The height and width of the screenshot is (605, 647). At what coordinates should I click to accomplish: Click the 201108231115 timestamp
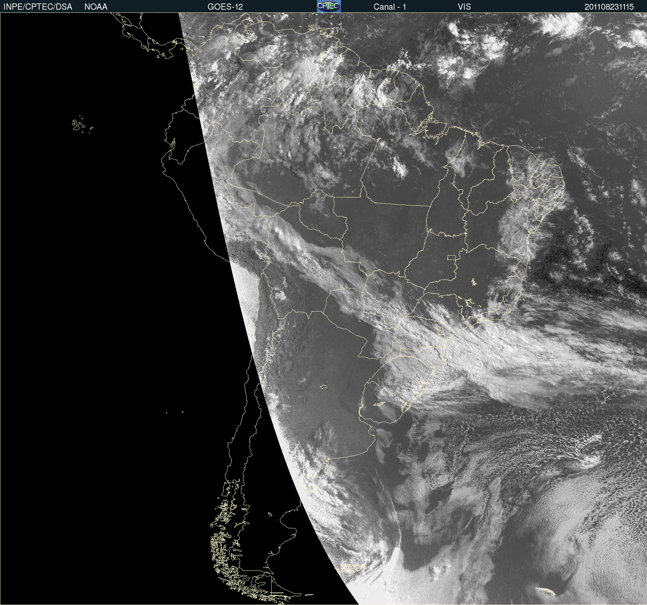click(609, 7)
